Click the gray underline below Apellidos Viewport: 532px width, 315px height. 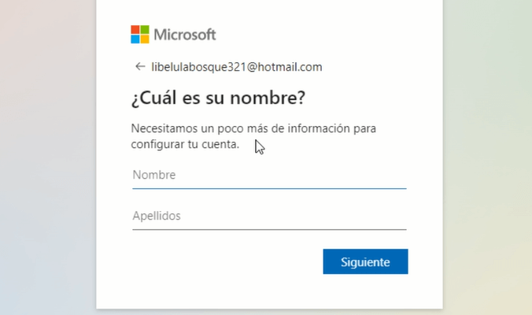[269, 229]
